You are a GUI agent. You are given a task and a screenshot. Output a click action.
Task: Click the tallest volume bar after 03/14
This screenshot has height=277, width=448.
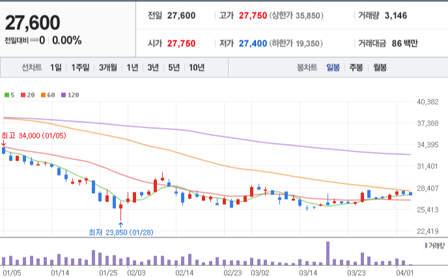point(328,254)
